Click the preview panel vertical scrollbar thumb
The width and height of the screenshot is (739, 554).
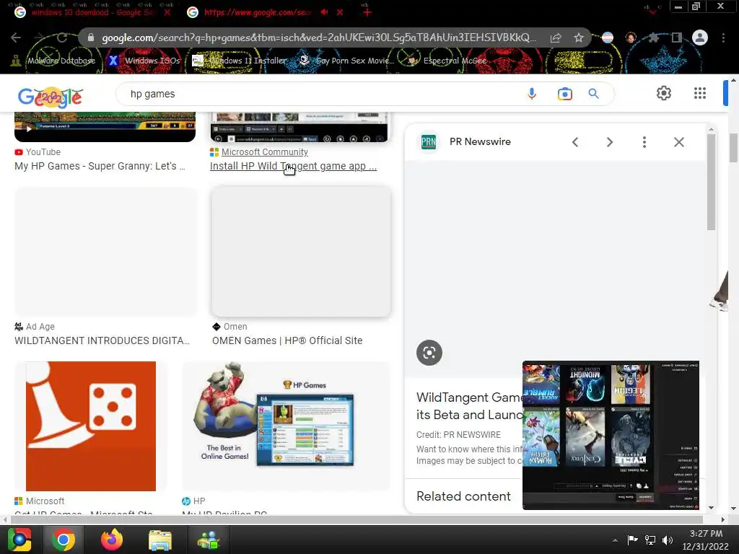tap(711, 183)
